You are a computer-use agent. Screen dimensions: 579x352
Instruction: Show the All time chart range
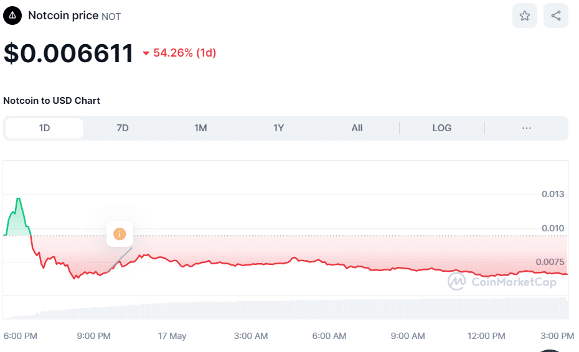pos(357,128)
